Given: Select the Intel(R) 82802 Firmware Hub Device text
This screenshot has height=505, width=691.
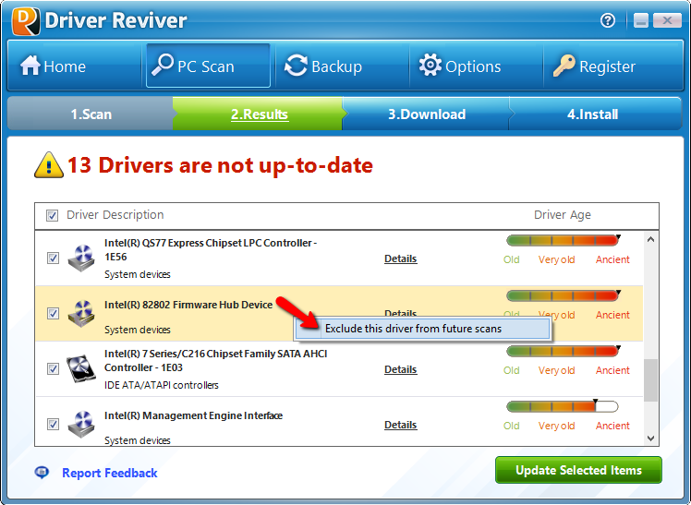Looking at the screenshot, I should (188, 305).
